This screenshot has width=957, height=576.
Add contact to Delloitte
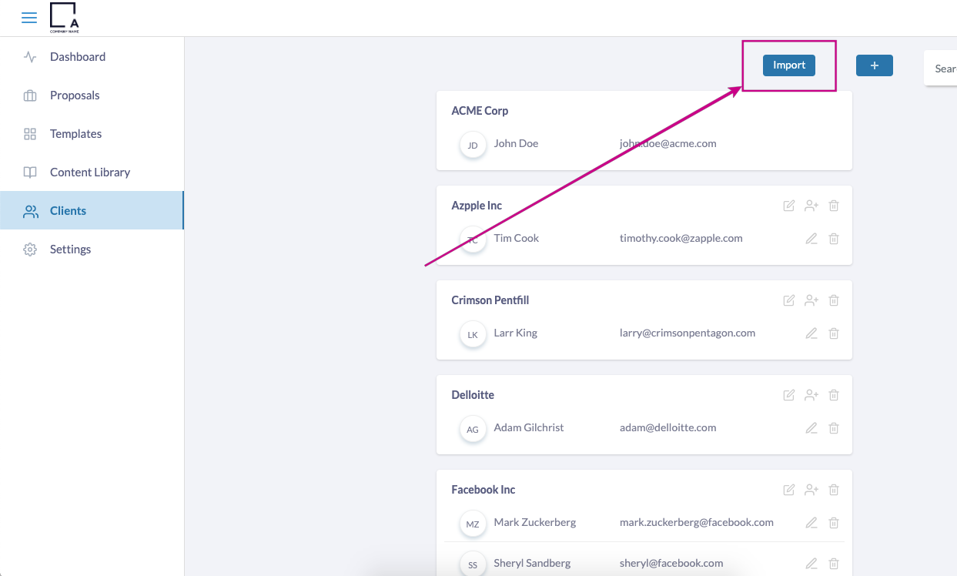coord(811,395)
